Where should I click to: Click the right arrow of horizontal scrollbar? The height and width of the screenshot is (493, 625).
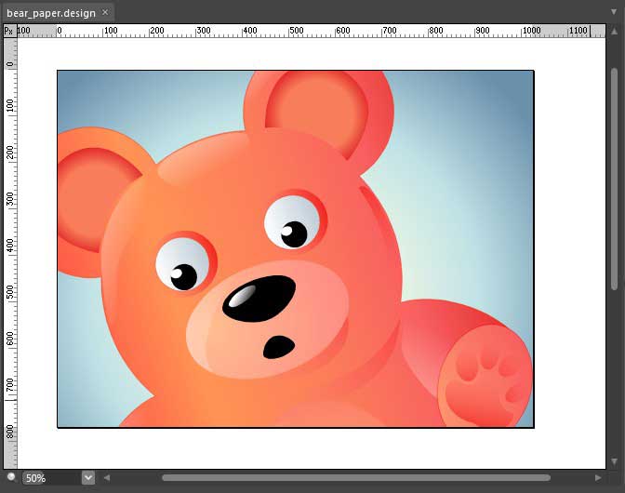(598, 477)
